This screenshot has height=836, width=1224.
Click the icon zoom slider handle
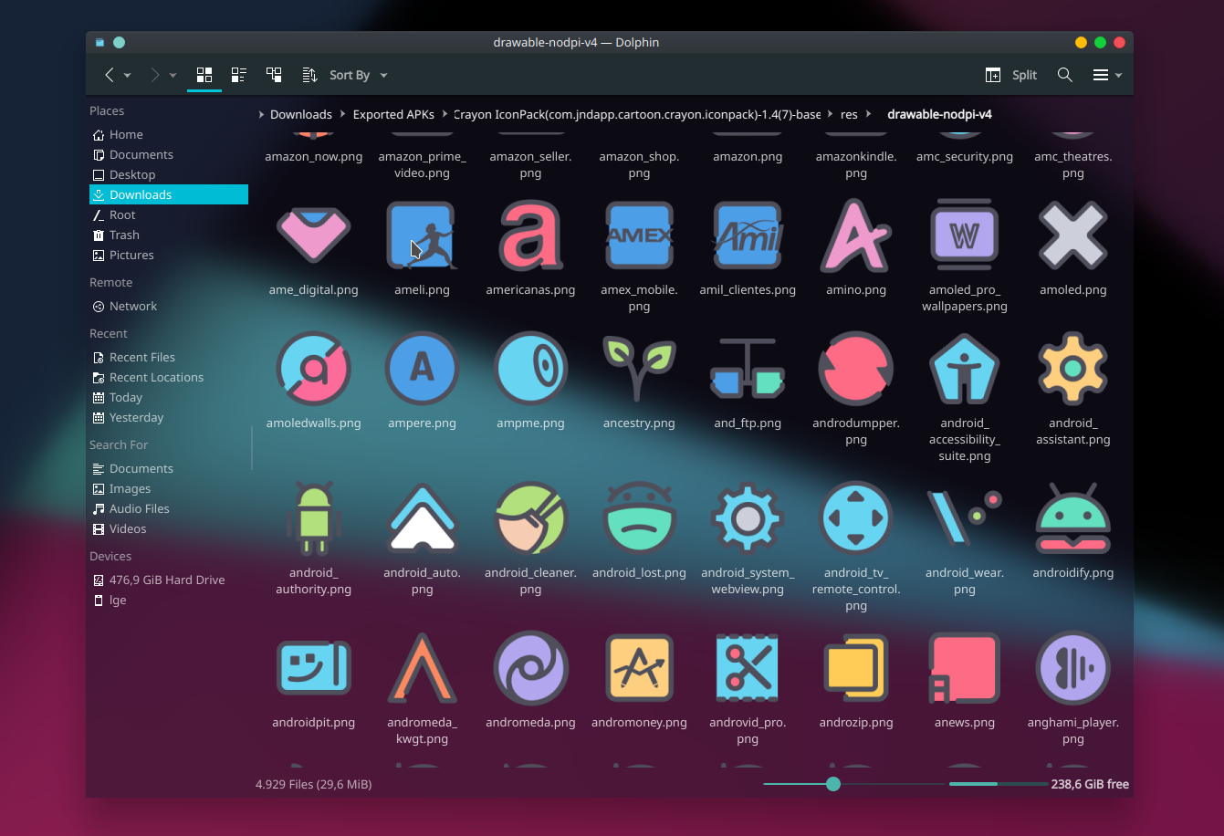tap(832, 784)
